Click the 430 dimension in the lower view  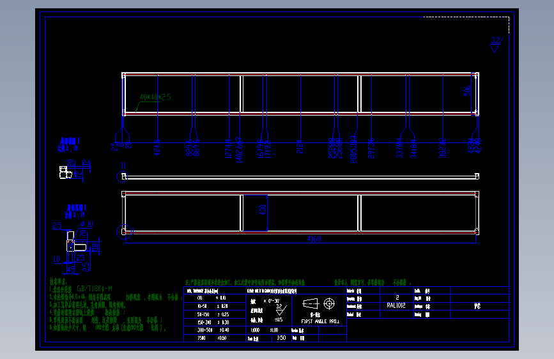(263, 210)
